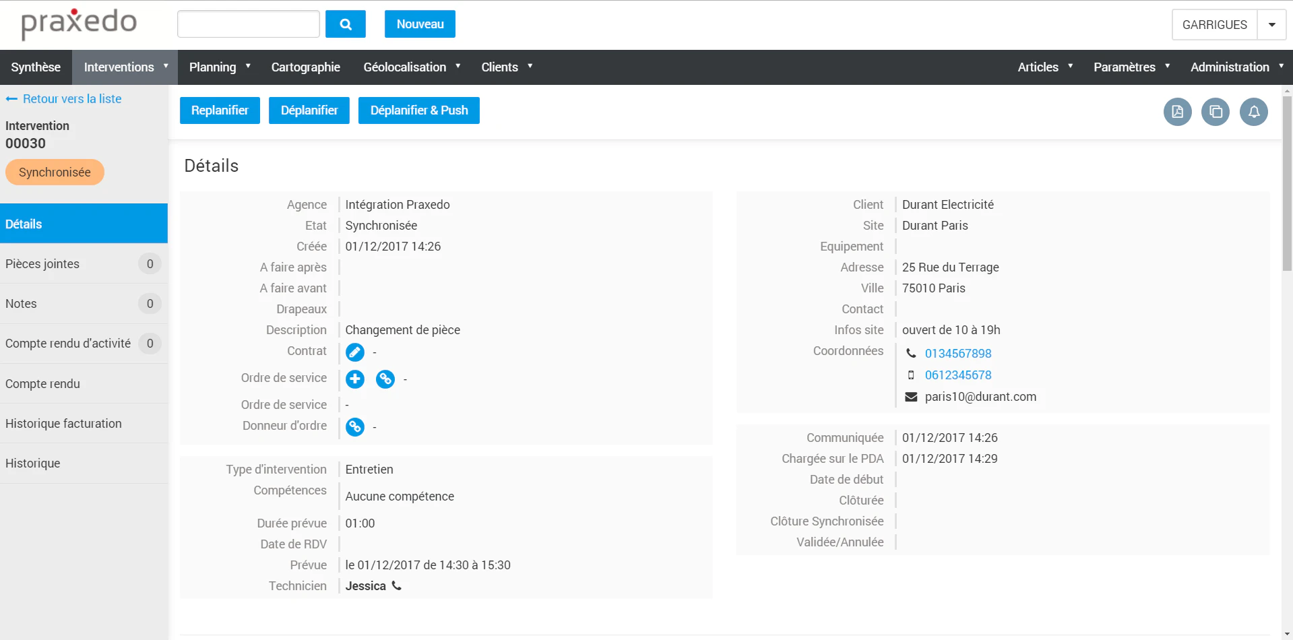The height and width of the screenshot is (640, 1293).
Task: Click intervention number 00030
Action: [x=26, y=143]
